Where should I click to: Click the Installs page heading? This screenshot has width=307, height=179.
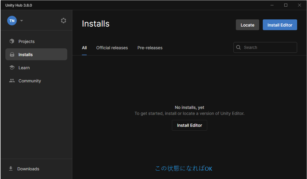click(96, 24)
